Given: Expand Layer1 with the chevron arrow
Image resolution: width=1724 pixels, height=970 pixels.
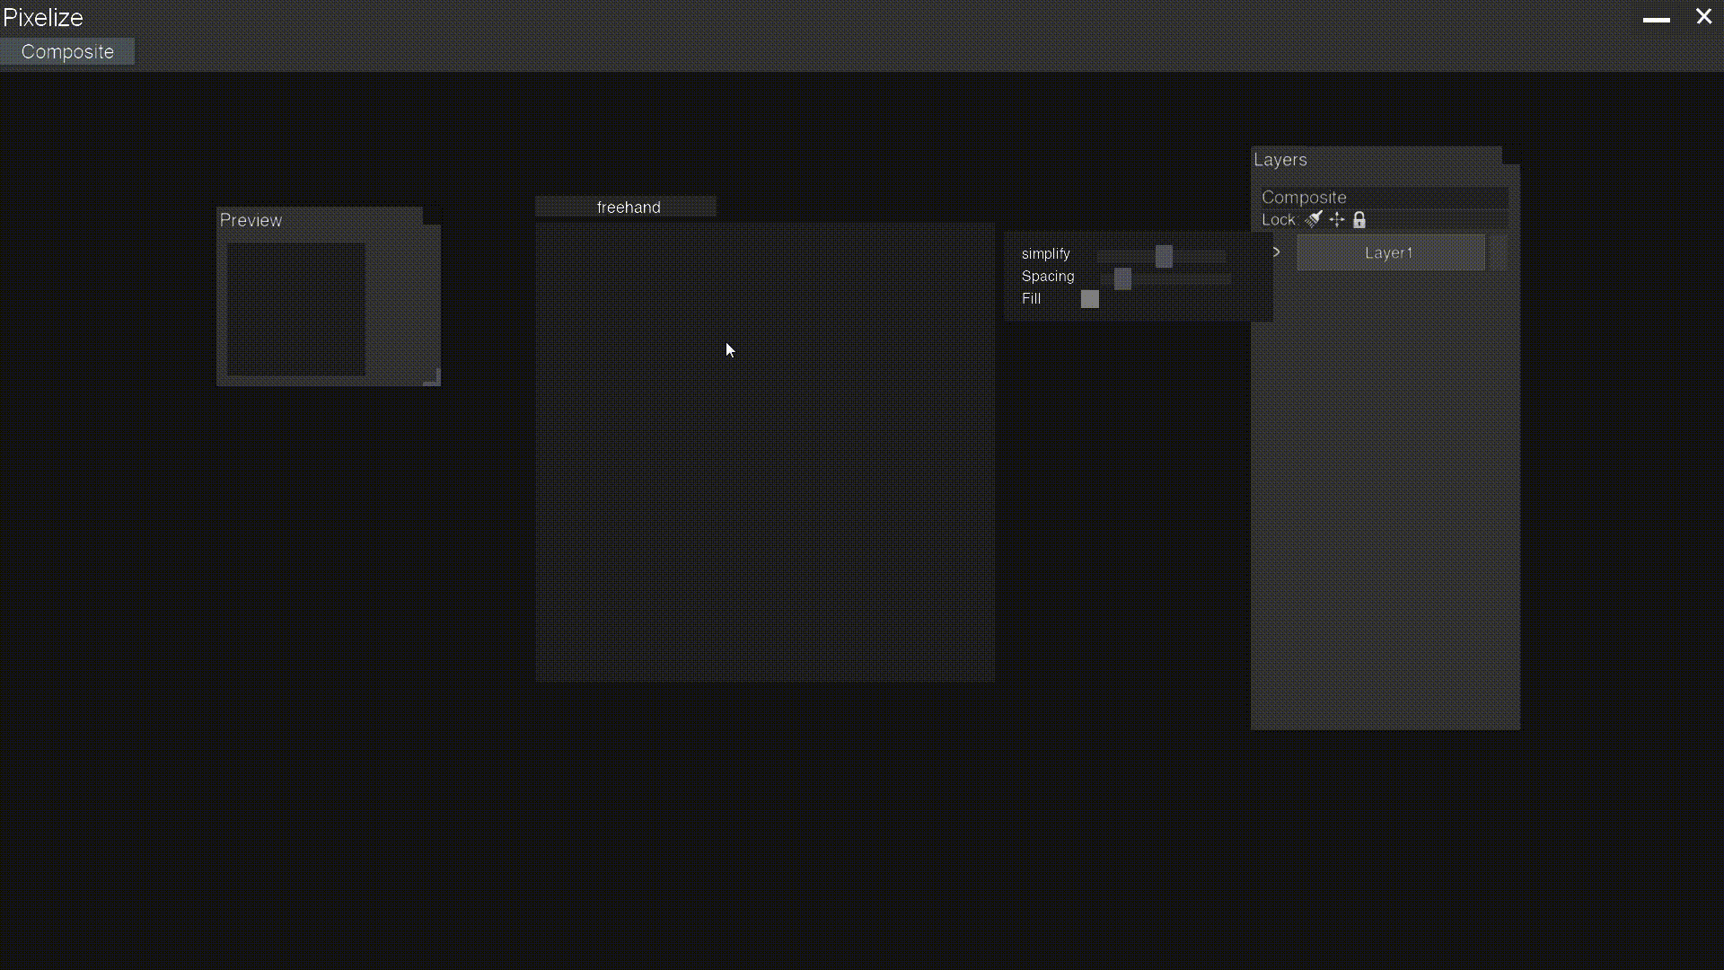Looking at the screenshot, I should (1276, 252).
